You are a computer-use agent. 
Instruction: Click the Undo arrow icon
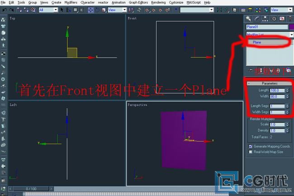tap(5, 10)
